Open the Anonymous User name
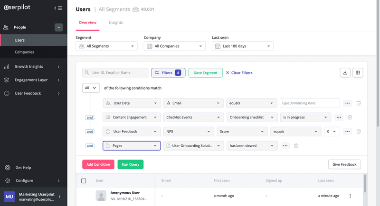This screenshot has height=206, width=380. (125, 193)
